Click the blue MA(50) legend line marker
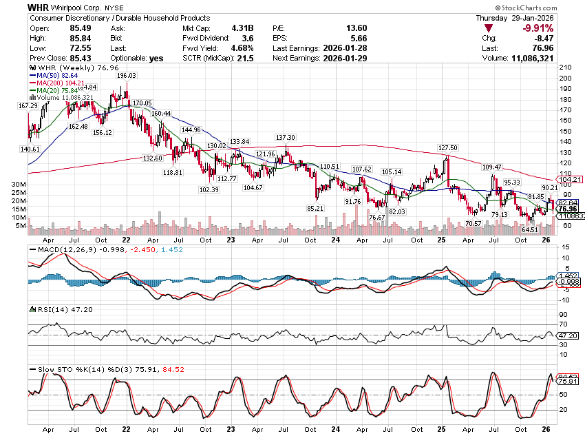Viewport: 585px width, 436px height. click(x=31, y=76)
